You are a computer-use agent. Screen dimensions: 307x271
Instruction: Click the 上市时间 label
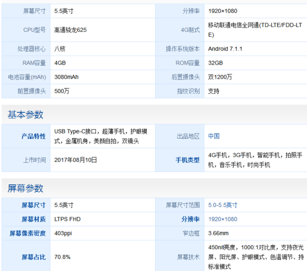point(35,160)
